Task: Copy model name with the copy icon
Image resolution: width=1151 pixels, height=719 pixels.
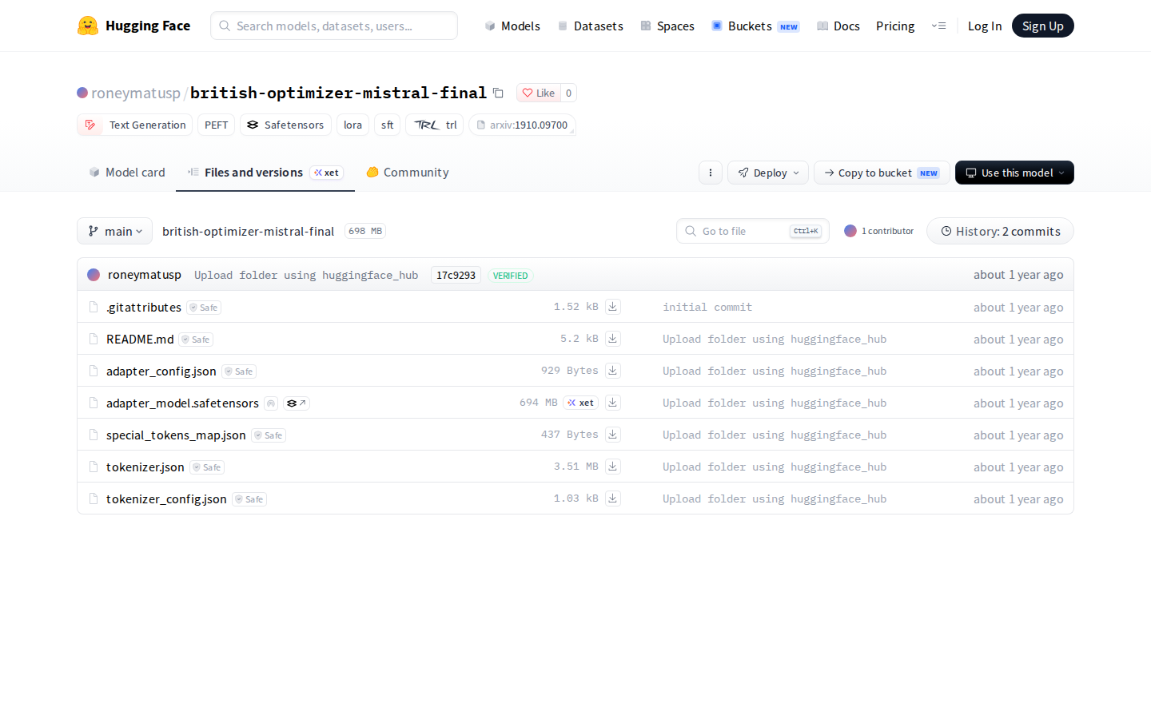Action: click(x=498, y=93)
